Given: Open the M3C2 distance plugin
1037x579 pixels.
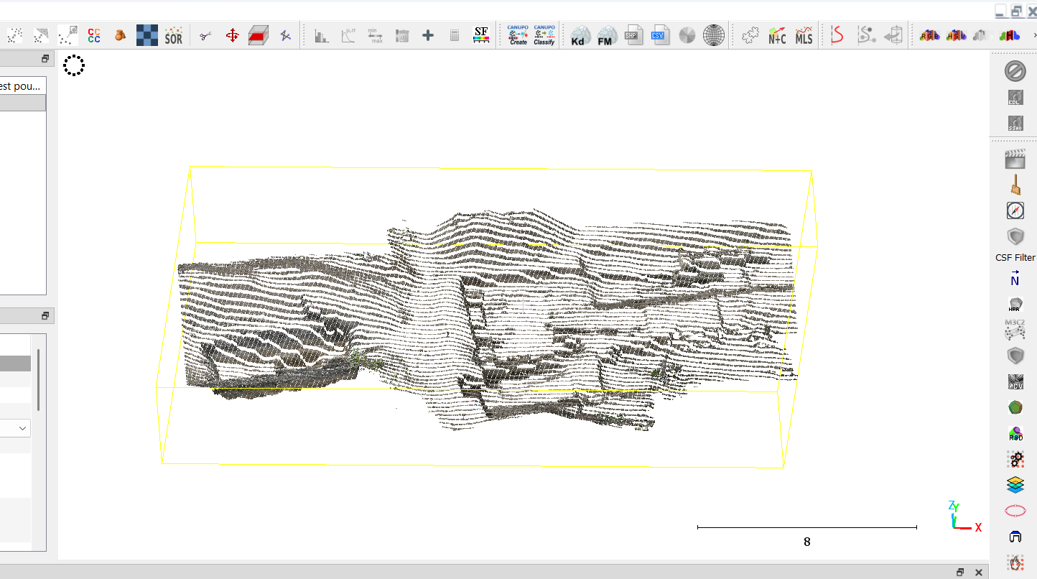Looking at the screenshot, I should (1015, 328).
